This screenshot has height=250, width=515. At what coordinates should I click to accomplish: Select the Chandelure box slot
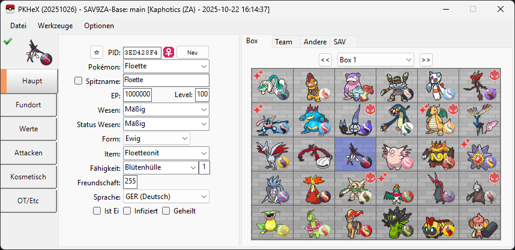click(x=355, y=120)
